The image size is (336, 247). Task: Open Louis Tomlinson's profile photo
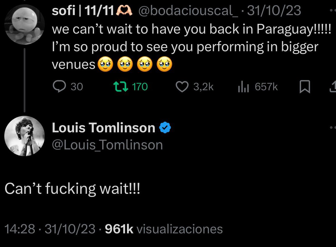tap(25, 136)
